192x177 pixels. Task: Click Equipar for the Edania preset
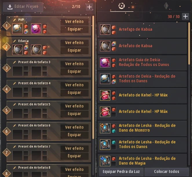pos(74,50)
